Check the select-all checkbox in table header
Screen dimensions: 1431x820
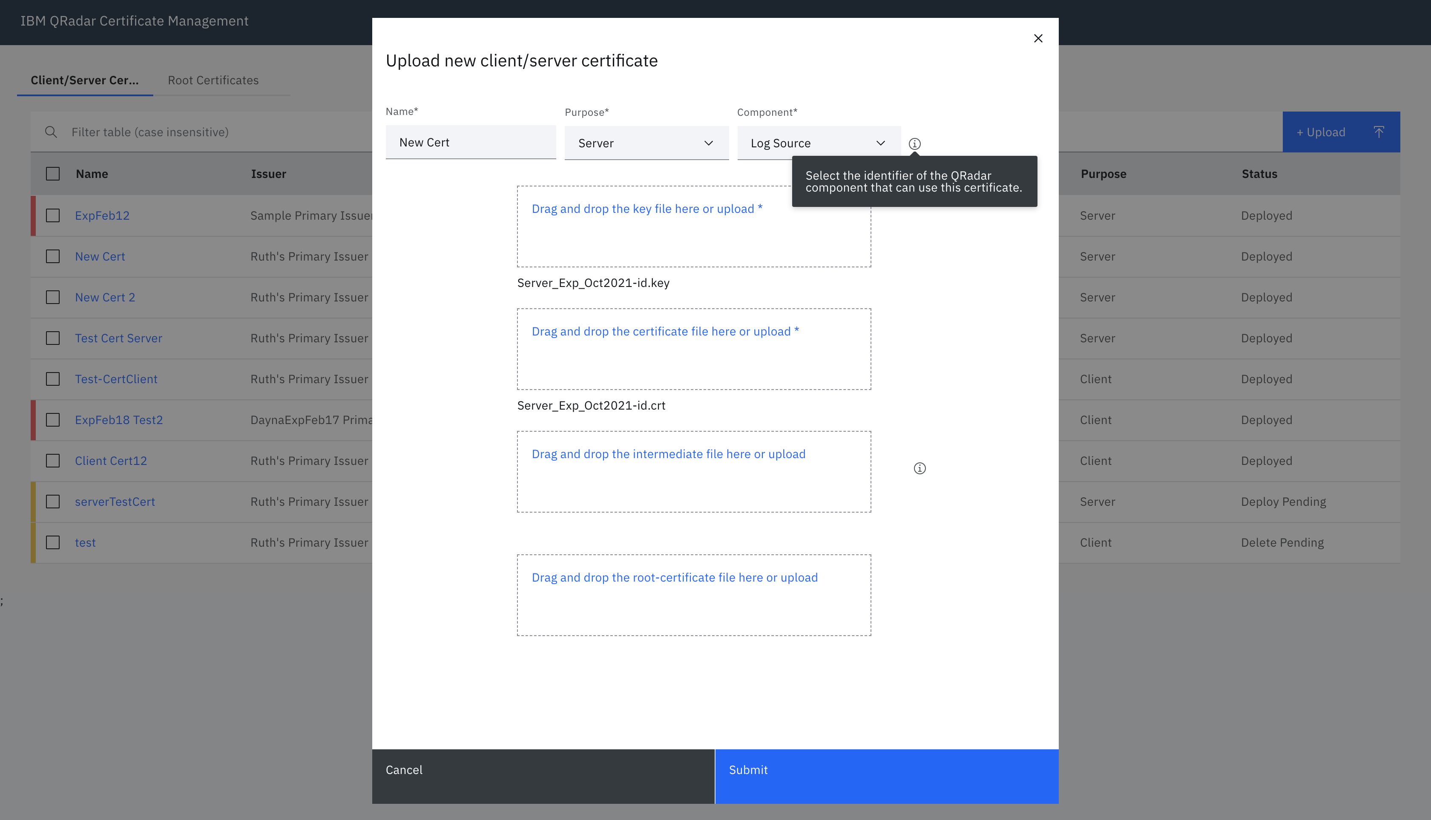[52, 174]
